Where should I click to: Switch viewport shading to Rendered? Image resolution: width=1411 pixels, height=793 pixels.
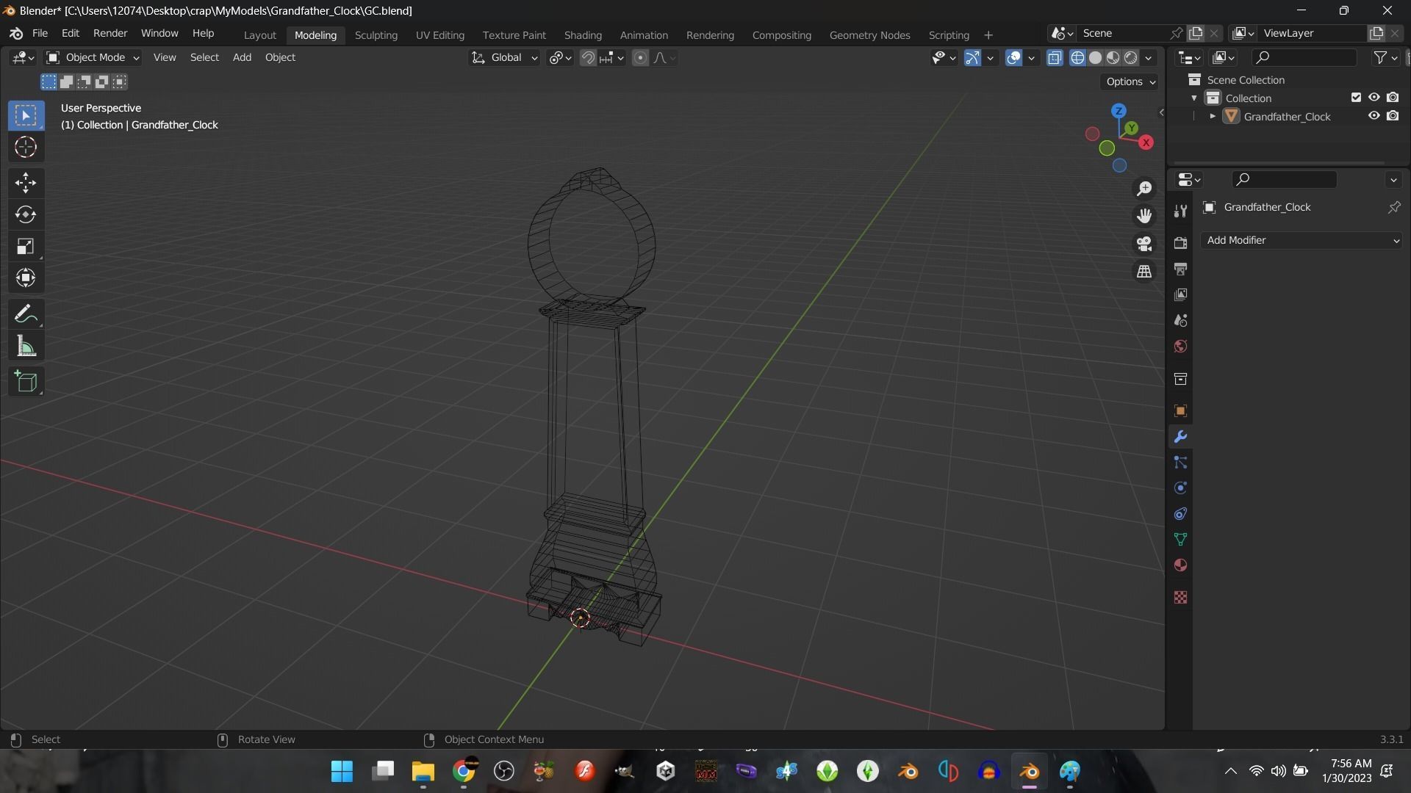pyautogui.click(x=1131, y=57)
